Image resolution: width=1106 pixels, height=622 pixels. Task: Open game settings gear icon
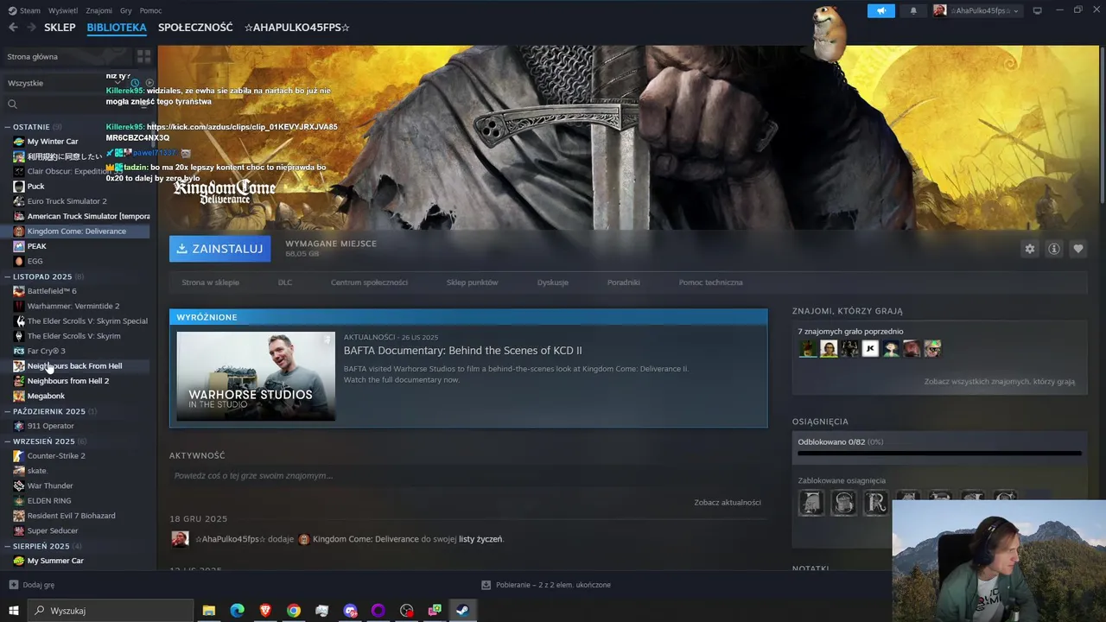pyautogui.click(x=1029, y=249)
